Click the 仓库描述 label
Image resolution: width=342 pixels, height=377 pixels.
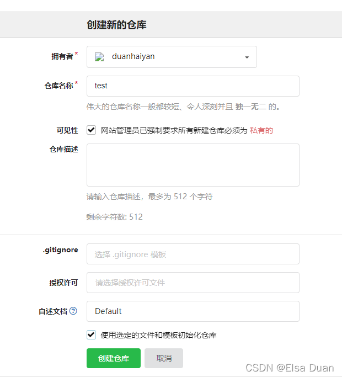click(x=63, y=149)
